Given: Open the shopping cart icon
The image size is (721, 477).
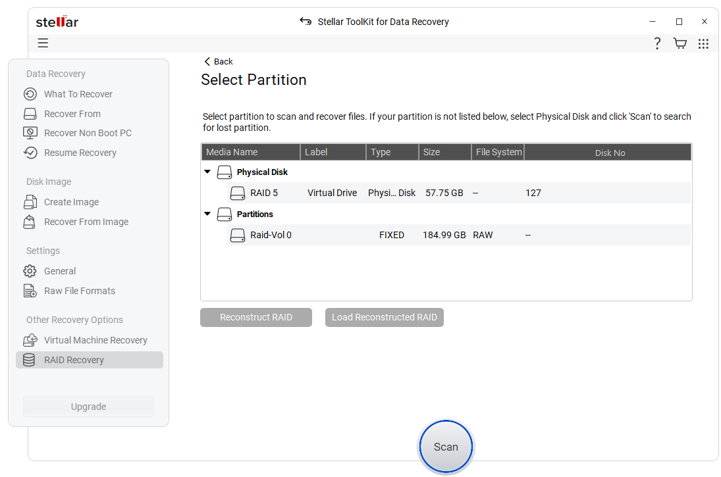Looking at the screenshot, I should coord(680,43).
